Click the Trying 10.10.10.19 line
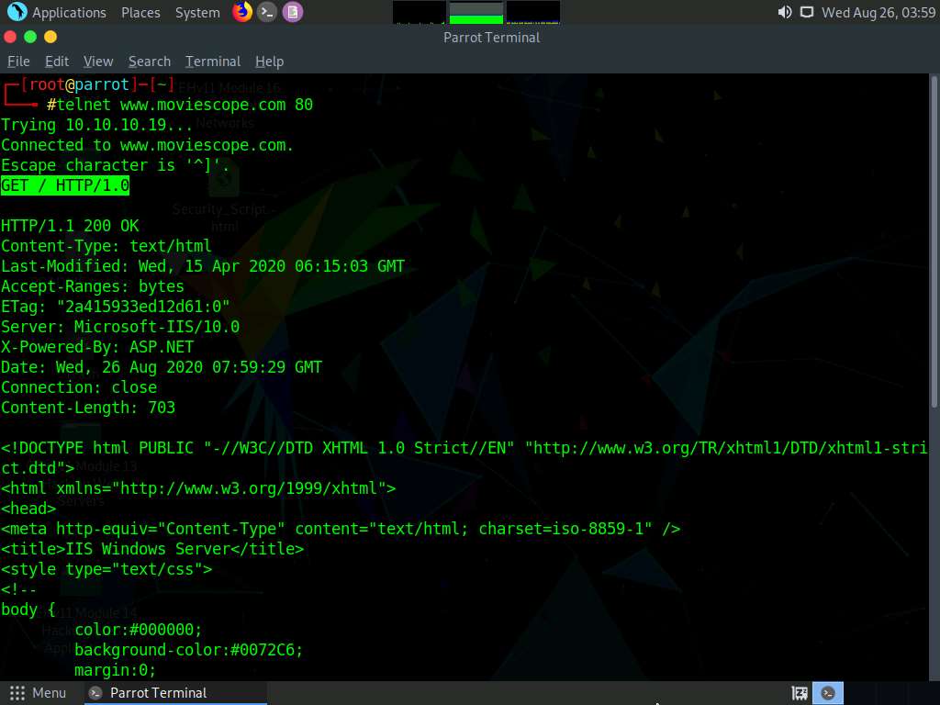Image resolution: width=940 pixels, height=705 pixels. coord(96,125)
